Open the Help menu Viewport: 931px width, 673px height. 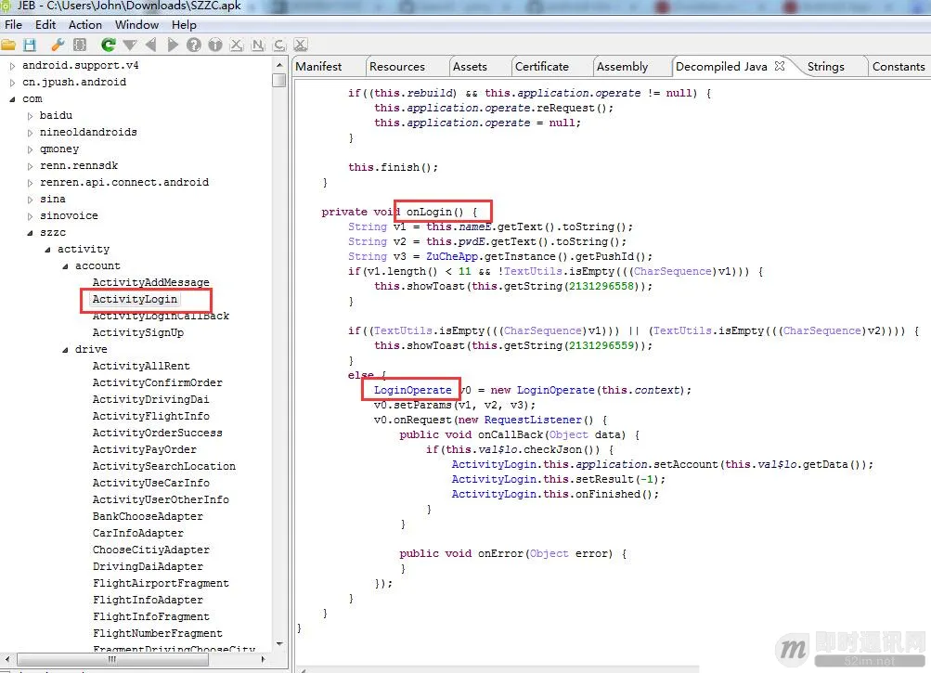[184, 25]
